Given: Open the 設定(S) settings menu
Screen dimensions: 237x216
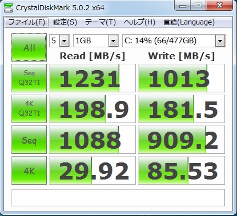Looking at the screenshot, I should (x=65, y=22).
